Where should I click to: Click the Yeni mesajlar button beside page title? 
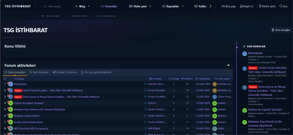pyautogui.click(x=281, y=30)
